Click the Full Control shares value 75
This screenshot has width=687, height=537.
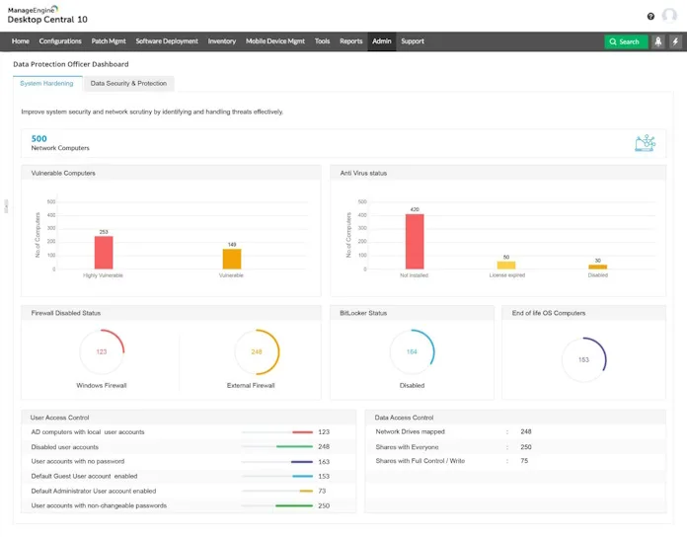(524, 461)
